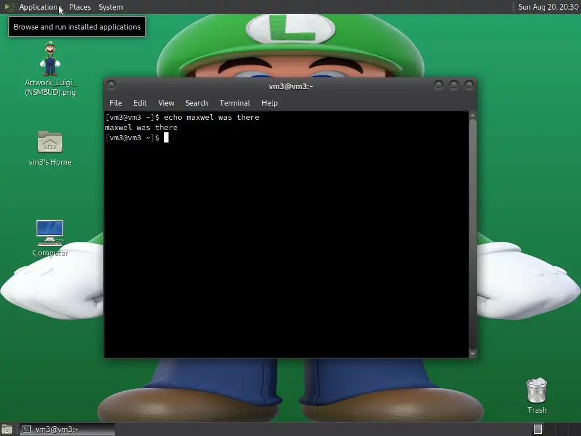Open the terminal Edit menu
The width and height of the screenshot is (581, 436).
coord(140,103)
